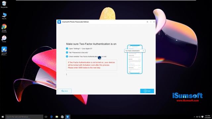This screenshot has height=119, width=212.
Task: Open the iTunes desktop shortcut
Action: [4, 39]
